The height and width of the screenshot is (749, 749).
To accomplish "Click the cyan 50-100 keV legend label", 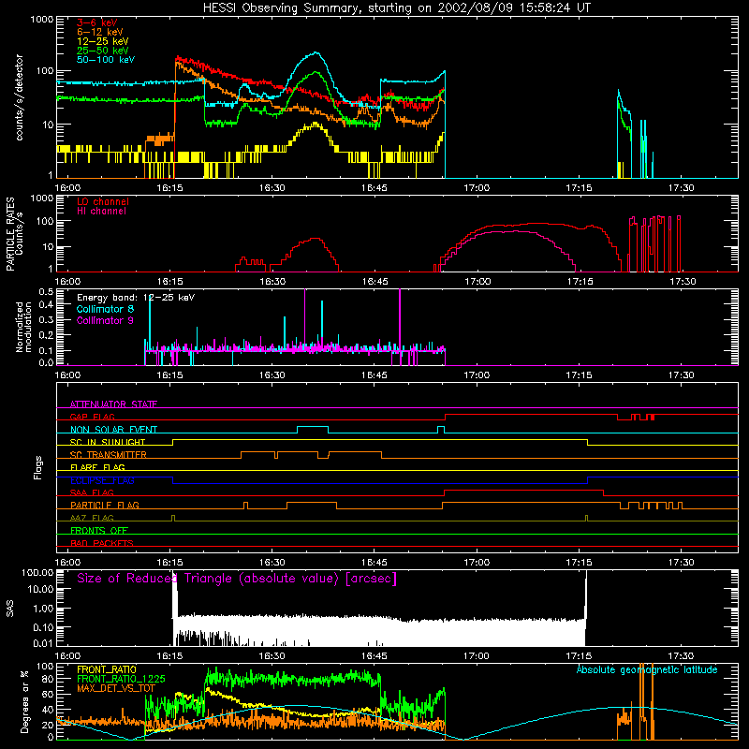I will pos(105,60).
